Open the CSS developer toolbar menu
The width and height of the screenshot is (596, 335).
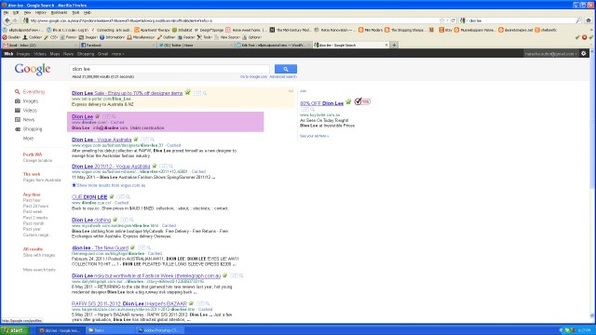51,37
